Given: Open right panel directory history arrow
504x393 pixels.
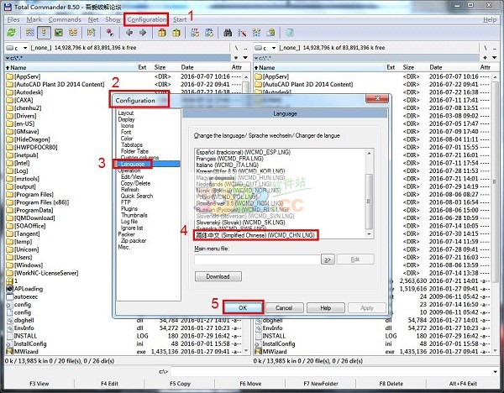Looking at the screenshot, I should coord(495,58).
